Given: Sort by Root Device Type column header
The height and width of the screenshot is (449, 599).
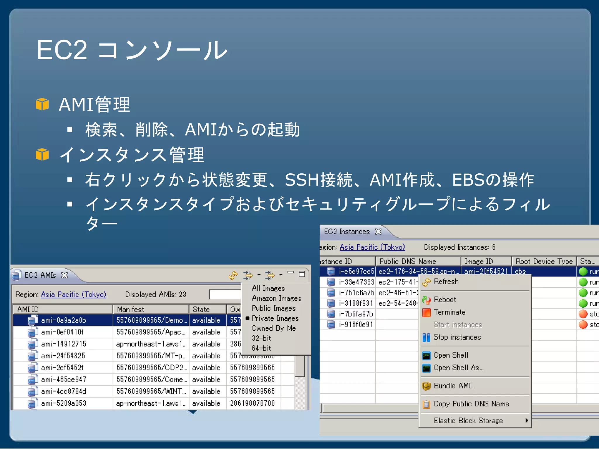Looking at the screenshot, I should [544, 261].
